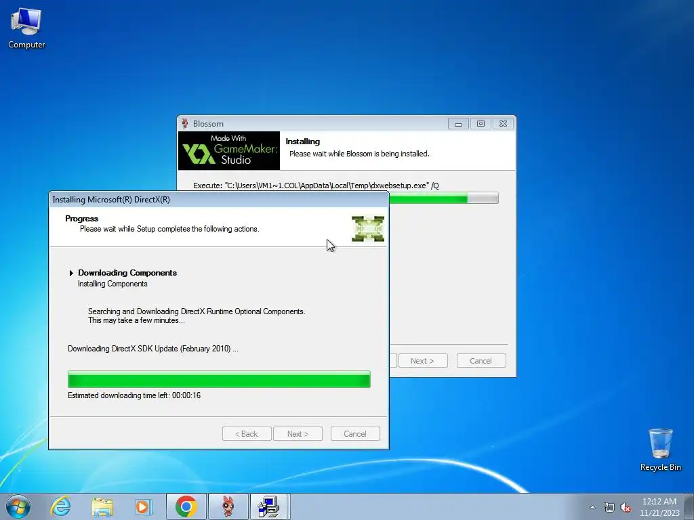
Task: Click the DirectX logo in setup header
Action: point(368,229)
